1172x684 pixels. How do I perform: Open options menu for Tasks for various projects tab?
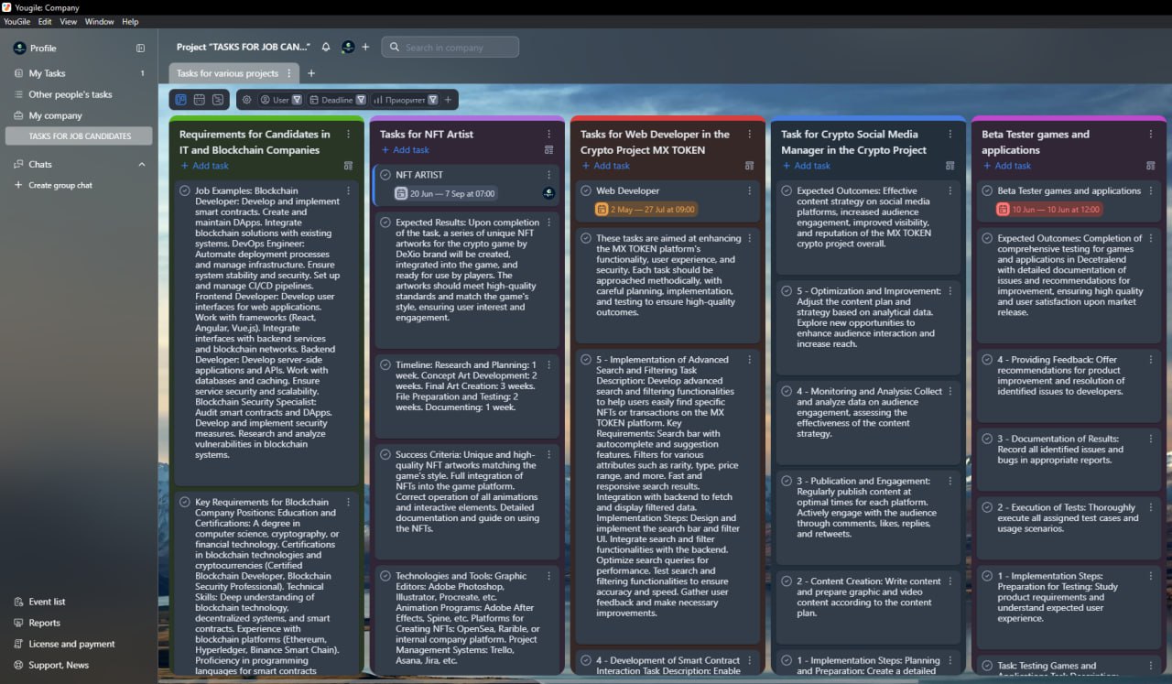tap(289, 73)
